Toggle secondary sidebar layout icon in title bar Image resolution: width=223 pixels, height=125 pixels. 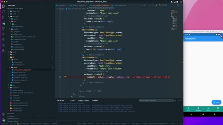pos(177,2)
